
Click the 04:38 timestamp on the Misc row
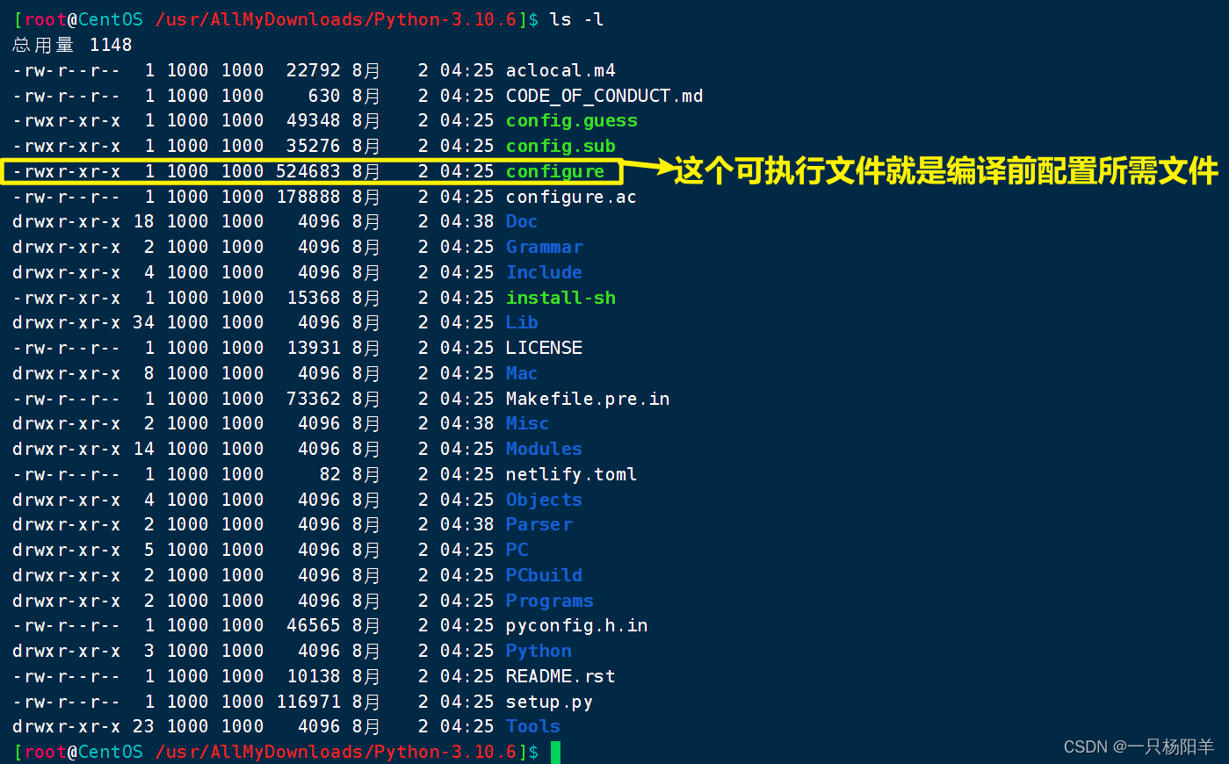click(467, 424)
